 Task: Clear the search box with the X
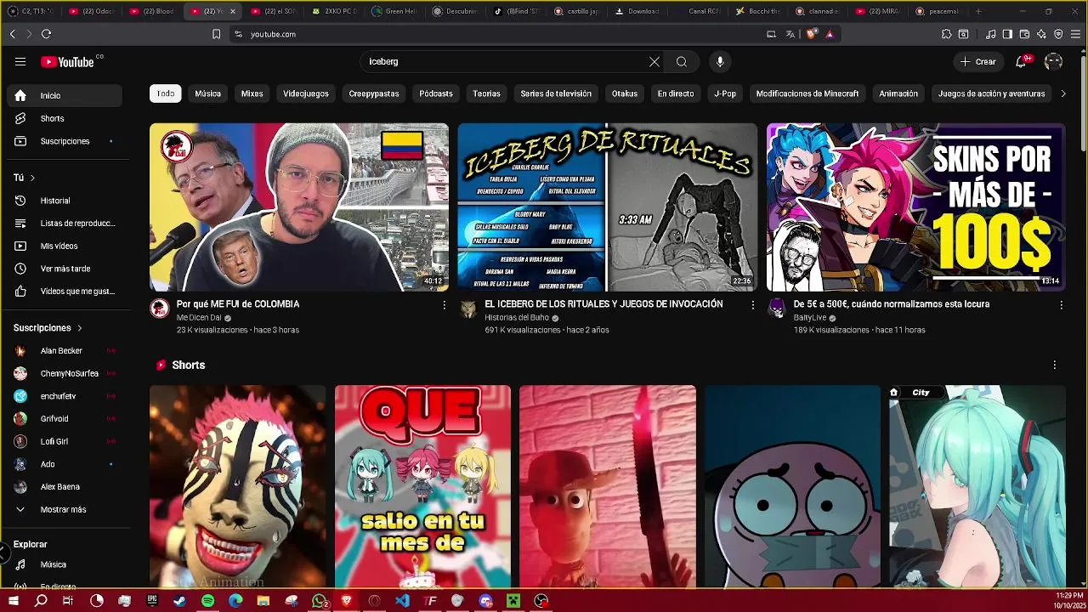point(654,61)
